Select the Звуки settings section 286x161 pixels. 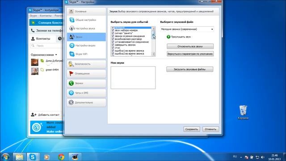(86, 37)
